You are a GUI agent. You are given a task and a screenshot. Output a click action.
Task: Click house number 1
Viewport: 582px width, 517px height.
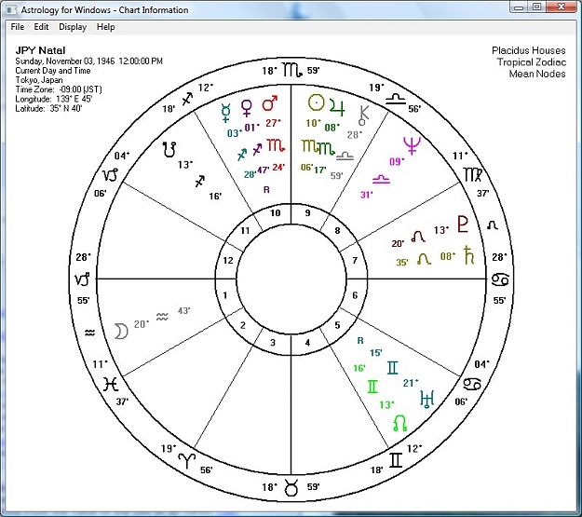[x=225, y=295]
